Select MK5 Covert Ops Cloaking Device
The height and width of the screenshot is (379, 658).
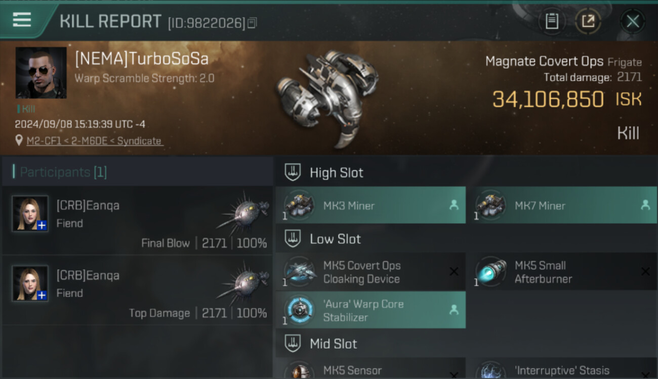[371, 272]
